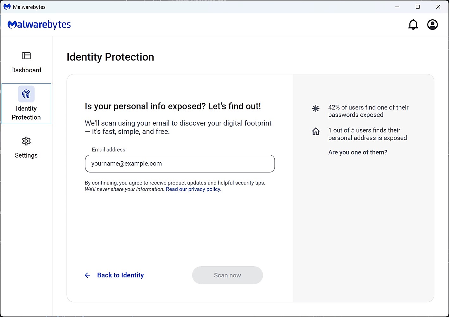Click the Identity Protection page heading
The height and width of the screenshot is (317, 449).
pyautogui.click(x=110, y=57)
